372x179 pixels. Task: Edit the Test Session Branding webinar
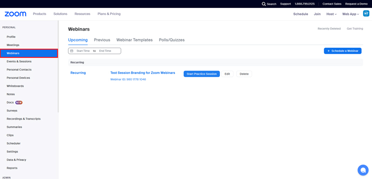227,74
